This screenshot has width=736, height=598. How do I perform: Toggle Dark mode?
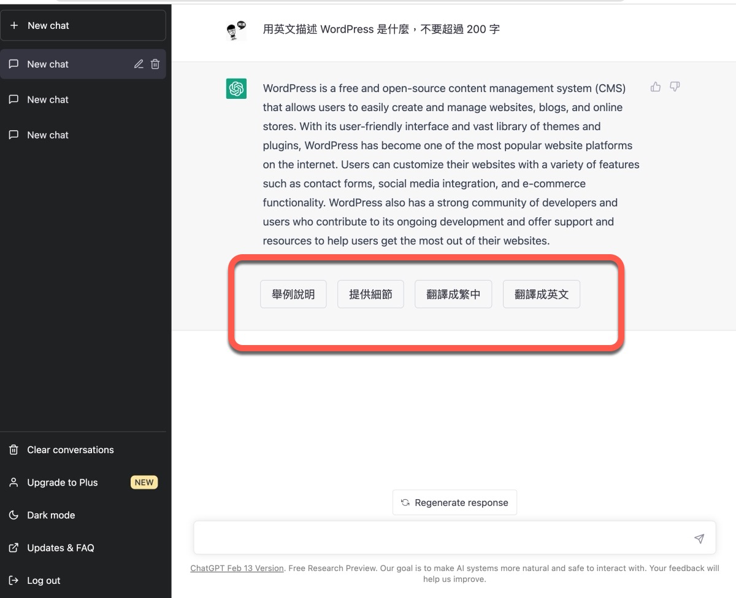[83, 515]
